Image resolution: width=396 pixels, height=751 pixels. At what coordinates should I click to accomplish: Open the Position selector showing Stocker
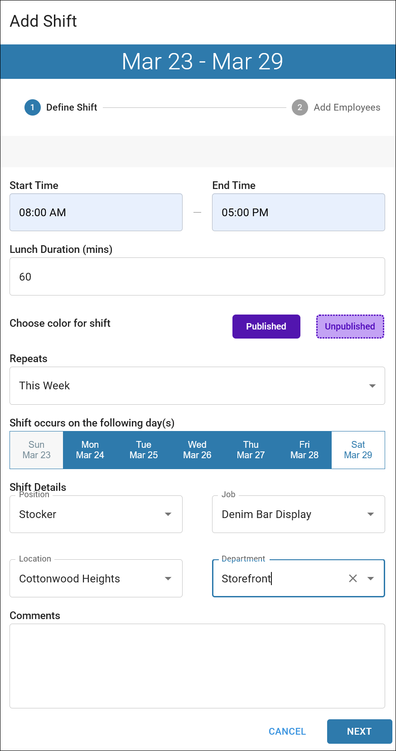point(96,514)
